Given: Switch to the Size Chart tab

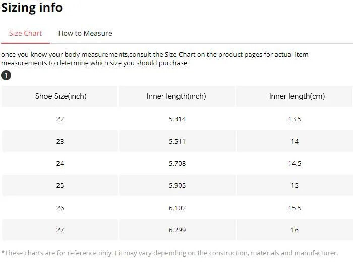Looking at the screenshot, I should 25,33.
